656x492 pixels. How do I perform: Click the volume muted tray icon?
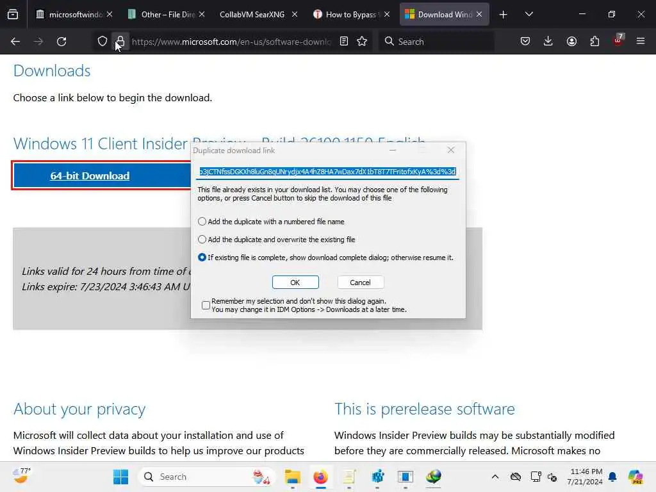click(552, 477)
